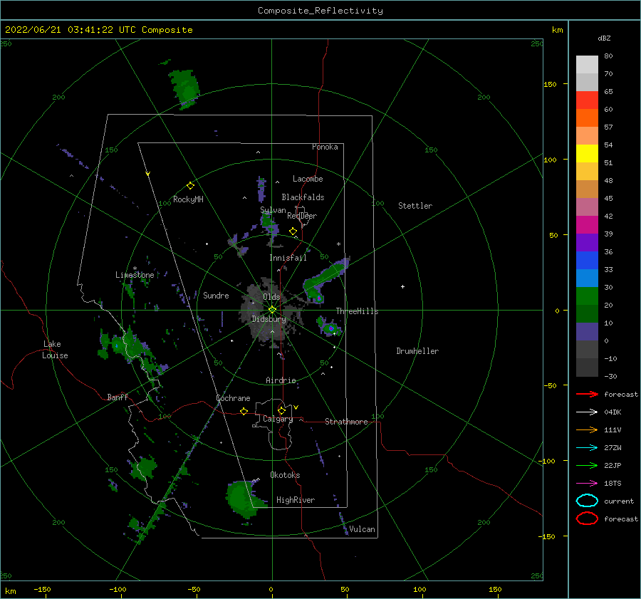Image resolution: width=641 pixels, height=599 pixels.
Task: Select the 54 dBZ yellow color swatch
Action: pos(587,154)
